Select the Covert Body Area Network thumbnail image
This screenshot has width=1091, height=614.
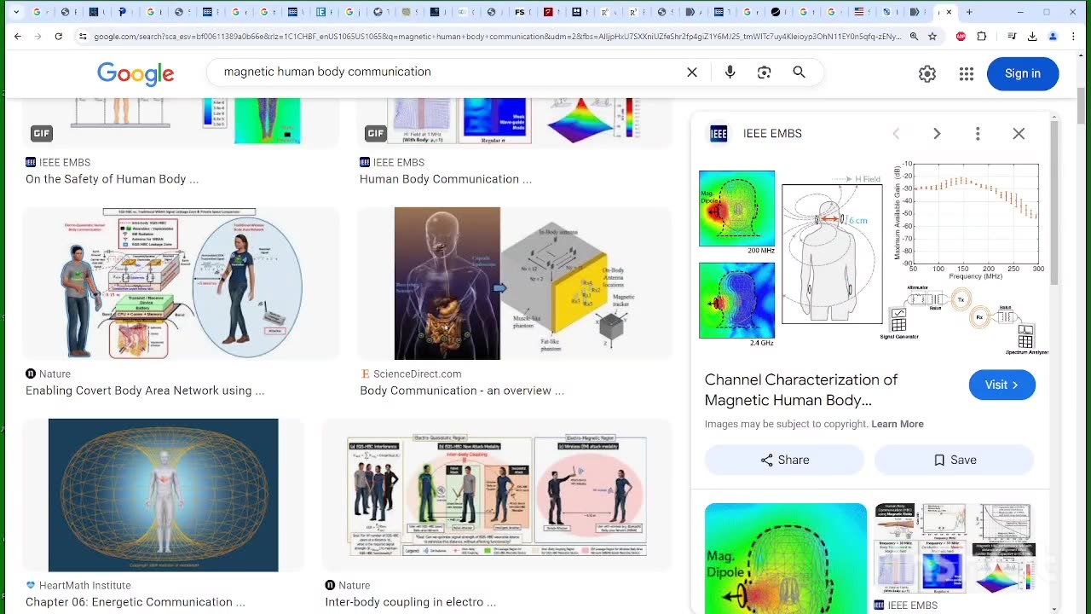pos(181,283)
